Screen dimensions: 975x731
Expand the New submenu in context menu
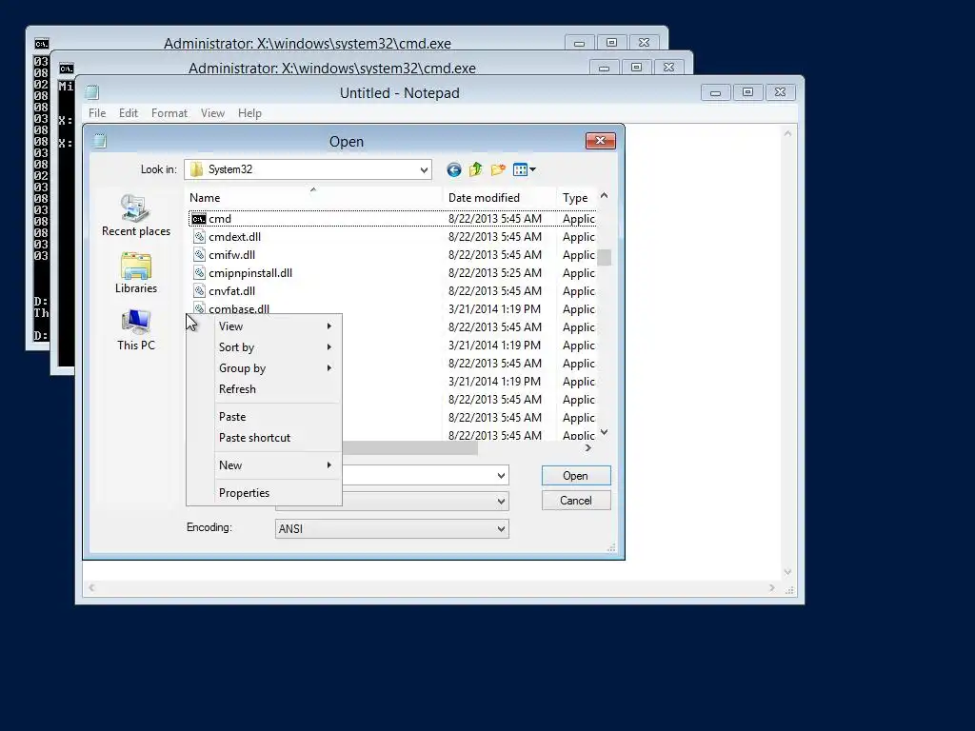tap(276, 464)
